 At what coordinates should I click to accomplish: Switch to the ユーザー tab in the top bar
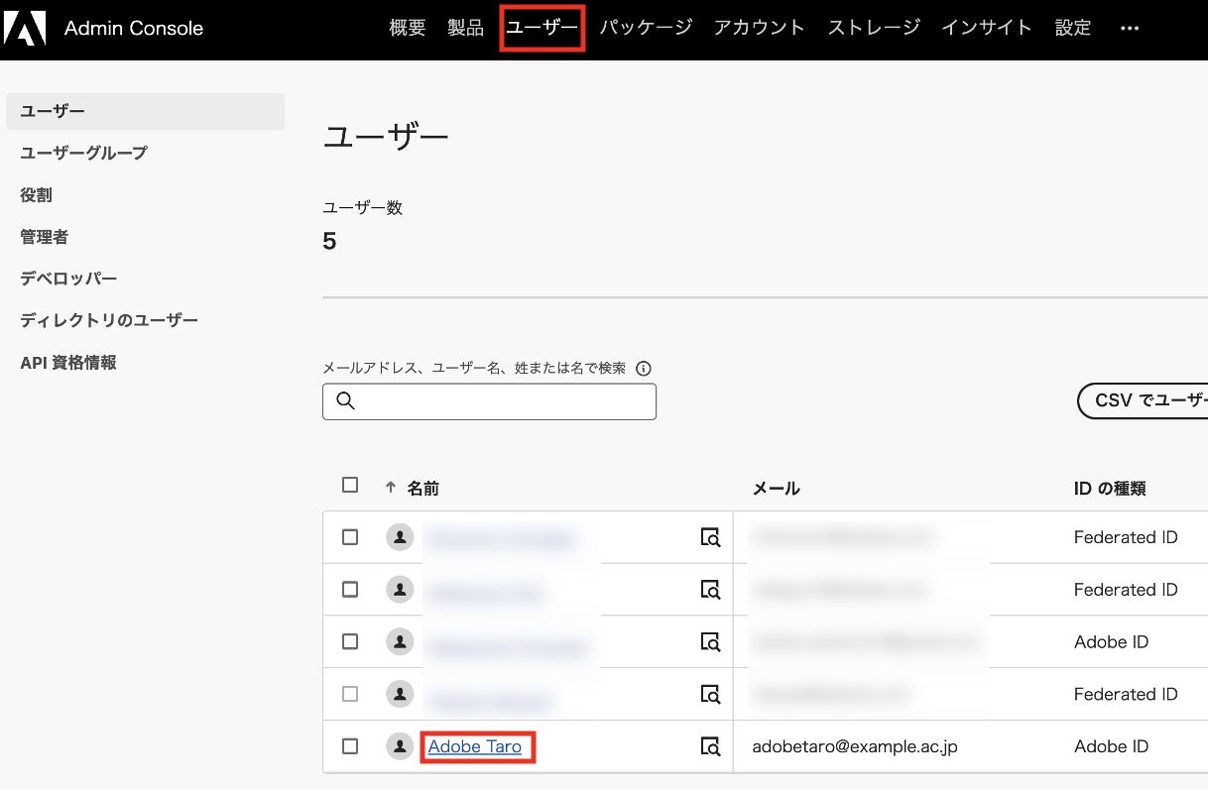[542, 28]
